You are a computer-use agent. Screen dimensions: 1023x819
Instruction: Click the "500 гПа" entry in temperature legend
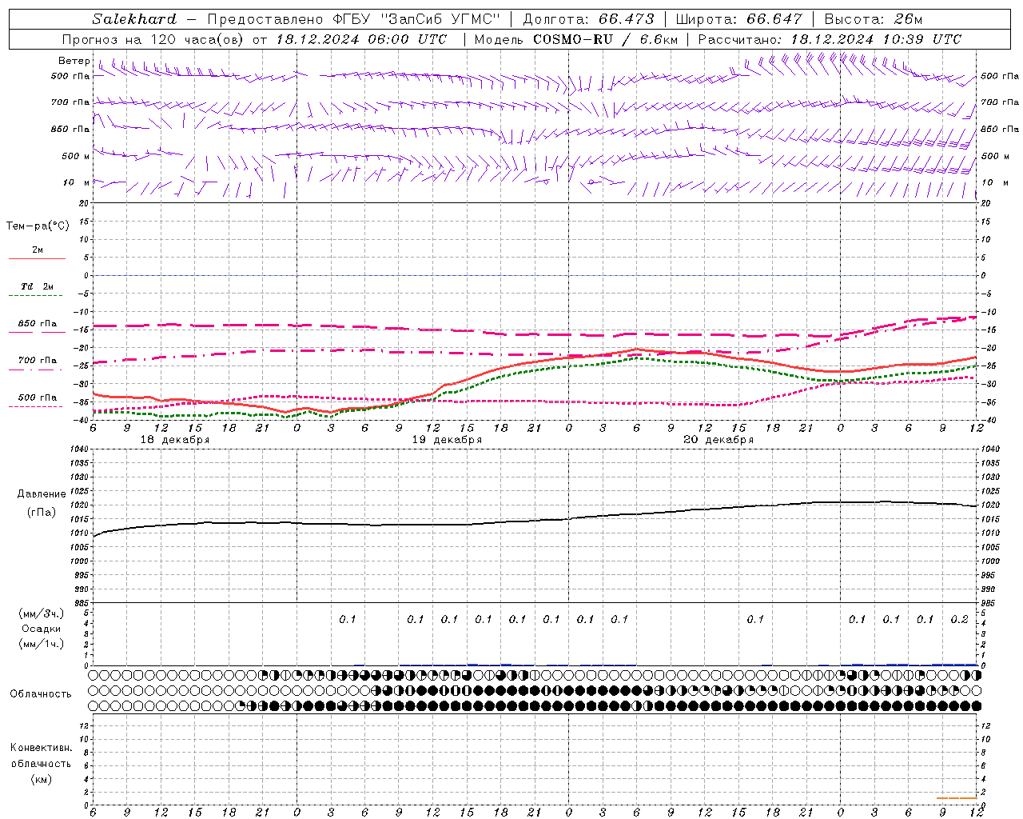pos(38,398)
